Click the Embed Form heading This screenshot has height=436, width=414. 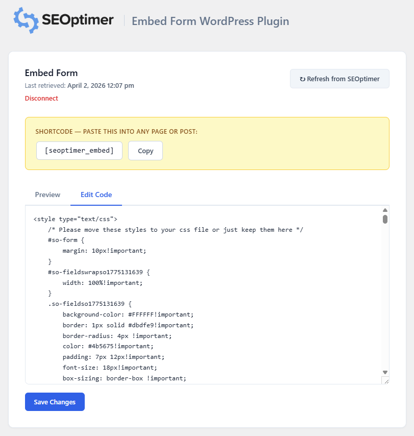coord(51,73)
